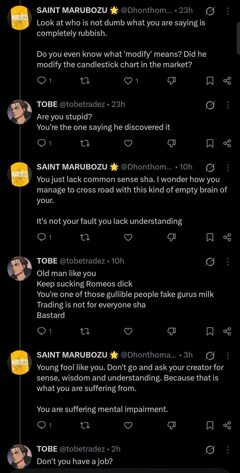
Task: Like the tweet about modifying candlestick chart
Action: pyautogui.click(x=131, y=81)
